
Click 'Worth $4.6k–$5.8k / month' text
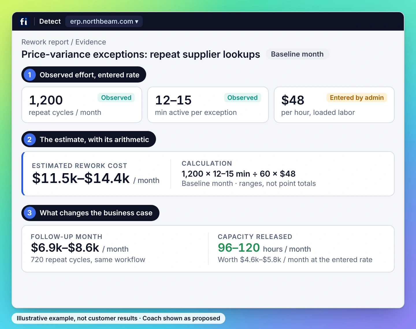click(x=295, y=260)
